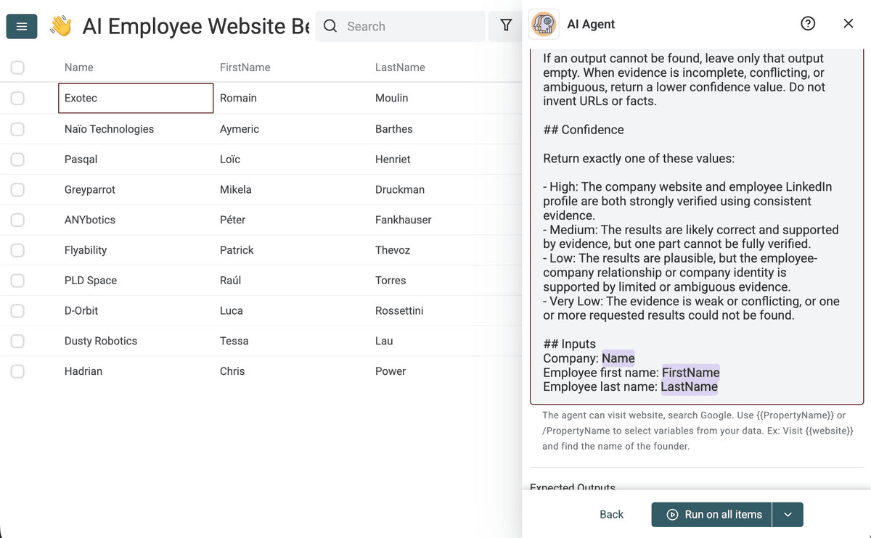Click the Luca first name cell
The width and height of the screenshot is (871, 538).
[291, 311]
